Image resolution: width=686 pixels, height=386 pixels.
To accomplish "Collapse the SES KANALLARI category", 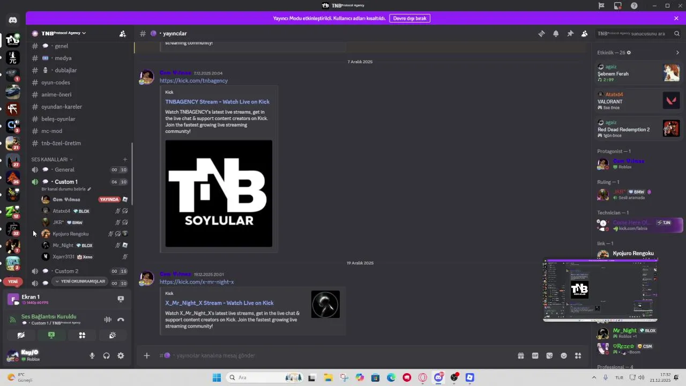I will (x=51, y=159).
